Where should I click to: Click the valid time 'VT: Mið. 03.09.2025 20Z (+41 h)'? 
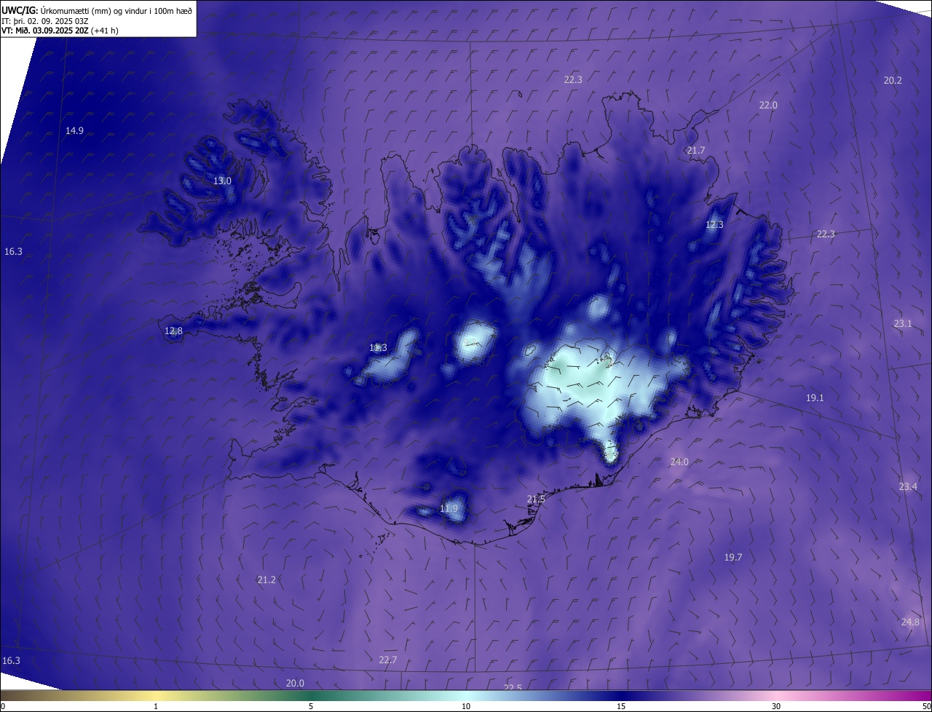point(60,31)
